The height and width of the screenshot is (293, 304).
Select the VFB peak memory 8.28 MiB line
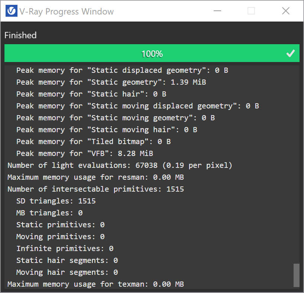[84, 153]
